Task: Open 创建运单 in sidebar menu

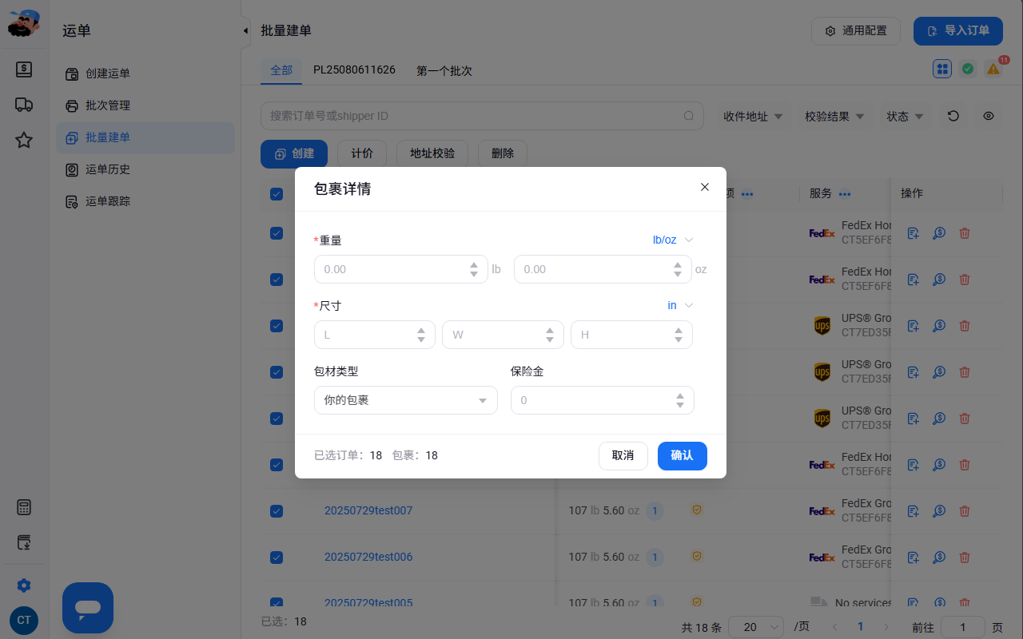Action: pos(145,73)
